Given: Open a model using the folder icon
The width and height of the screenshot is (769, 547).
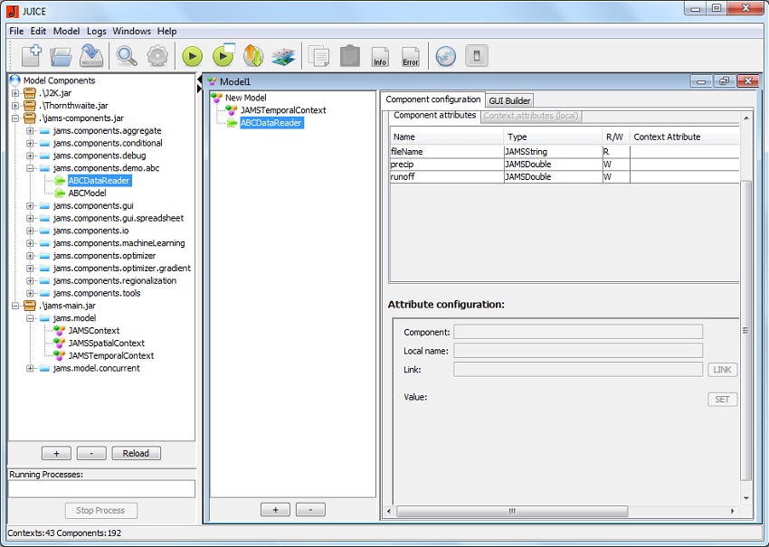Looking at the screenshot, I should (61, 56).
